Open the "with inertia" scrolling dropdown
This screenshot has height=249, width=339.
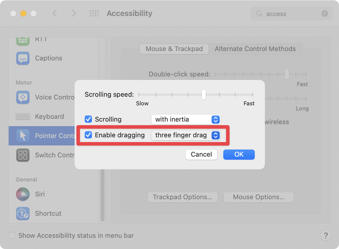pos(186,119)
